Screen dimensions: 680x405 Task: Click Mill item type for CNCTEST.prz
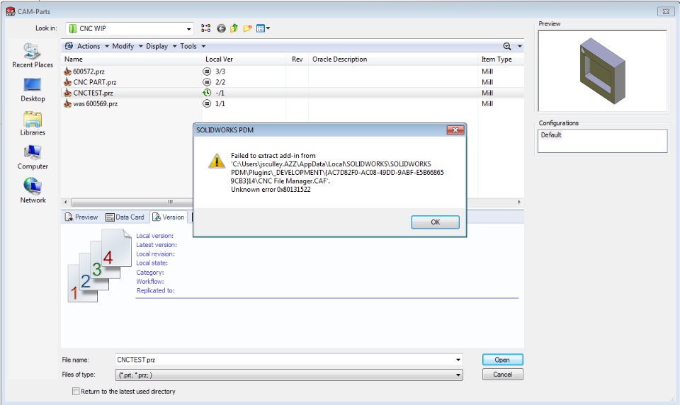[487, 93]
